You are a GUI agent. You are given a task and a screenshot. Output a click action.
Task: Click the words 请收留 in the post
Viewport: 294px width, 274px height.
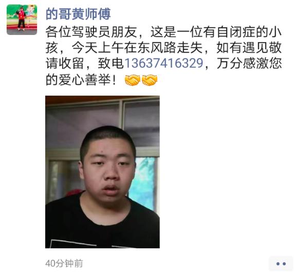(x=65, y=63)
